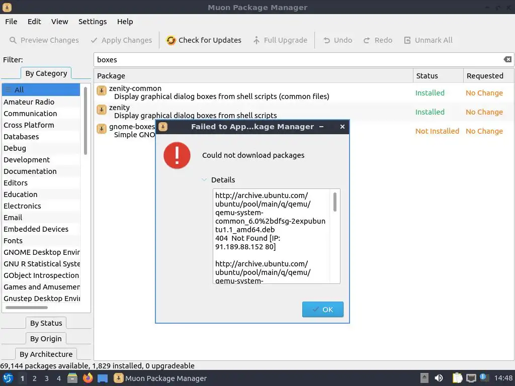Select the Debug category
This screenshot has height=386, width=515.
coord(41,148)
